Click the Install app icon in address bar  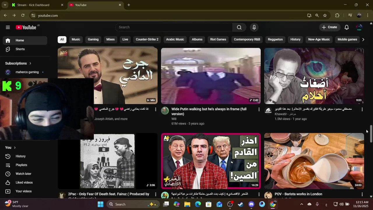click(309, 15)
